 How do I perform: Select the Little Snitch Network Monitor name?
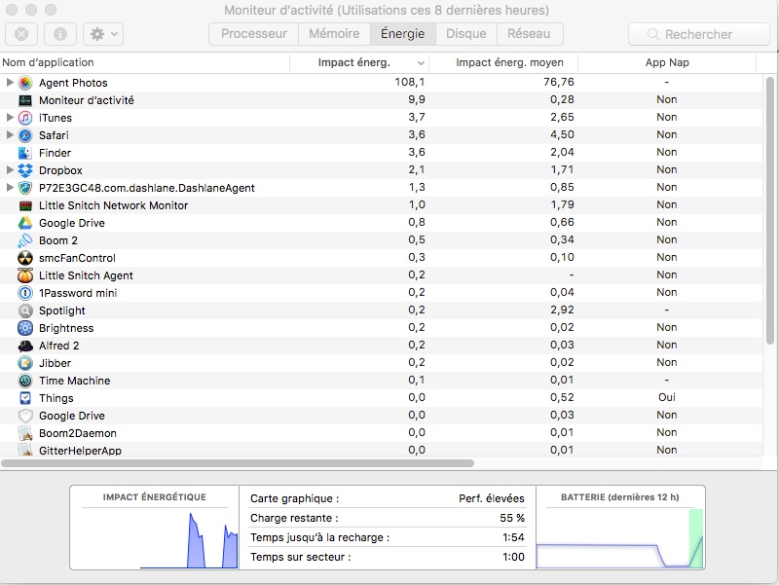[x=113, y=205]
